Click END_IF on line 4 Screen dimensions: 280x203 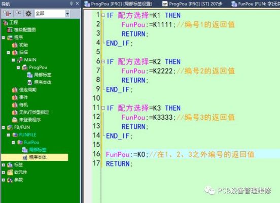[118, 43]
